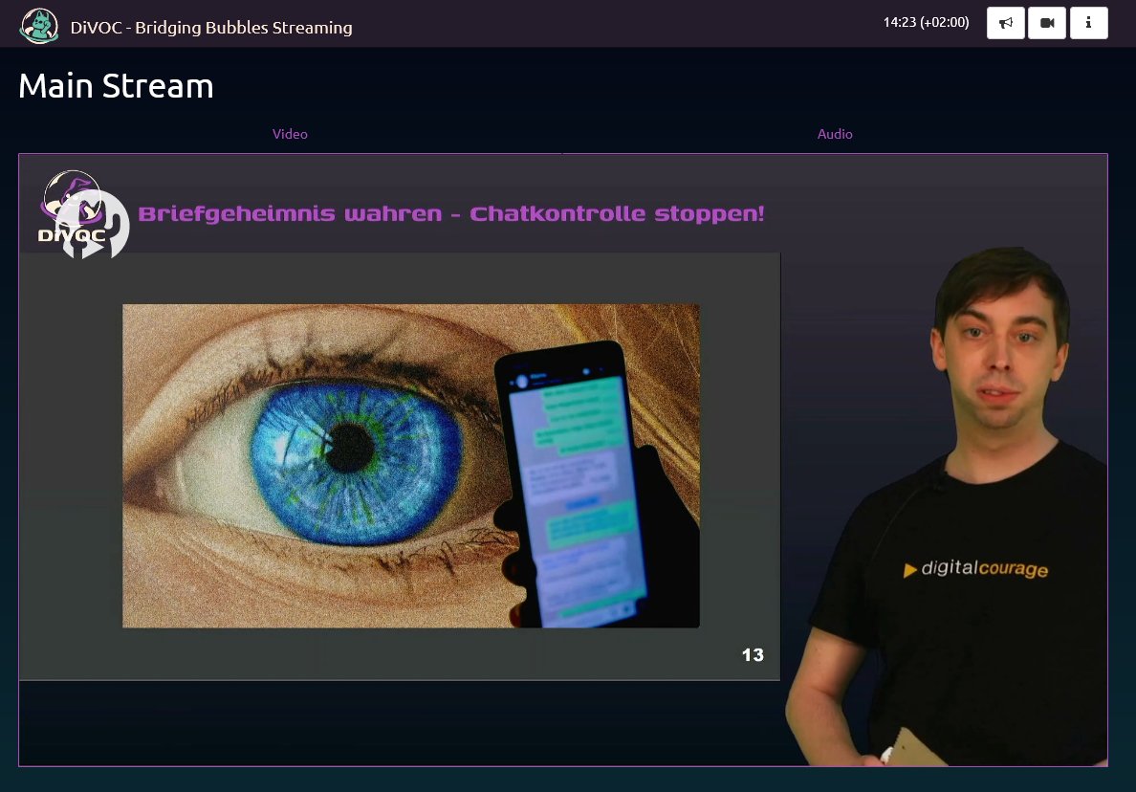
Task: Click the DiVOC dragon logo in the header
Action: point(38,24)
